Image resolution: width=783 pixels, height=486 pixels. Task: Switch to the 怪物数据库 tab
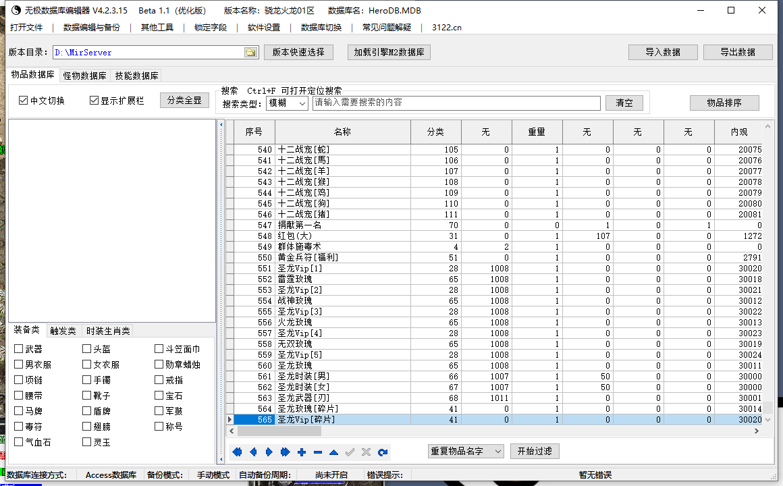click(x=84, y=76)
